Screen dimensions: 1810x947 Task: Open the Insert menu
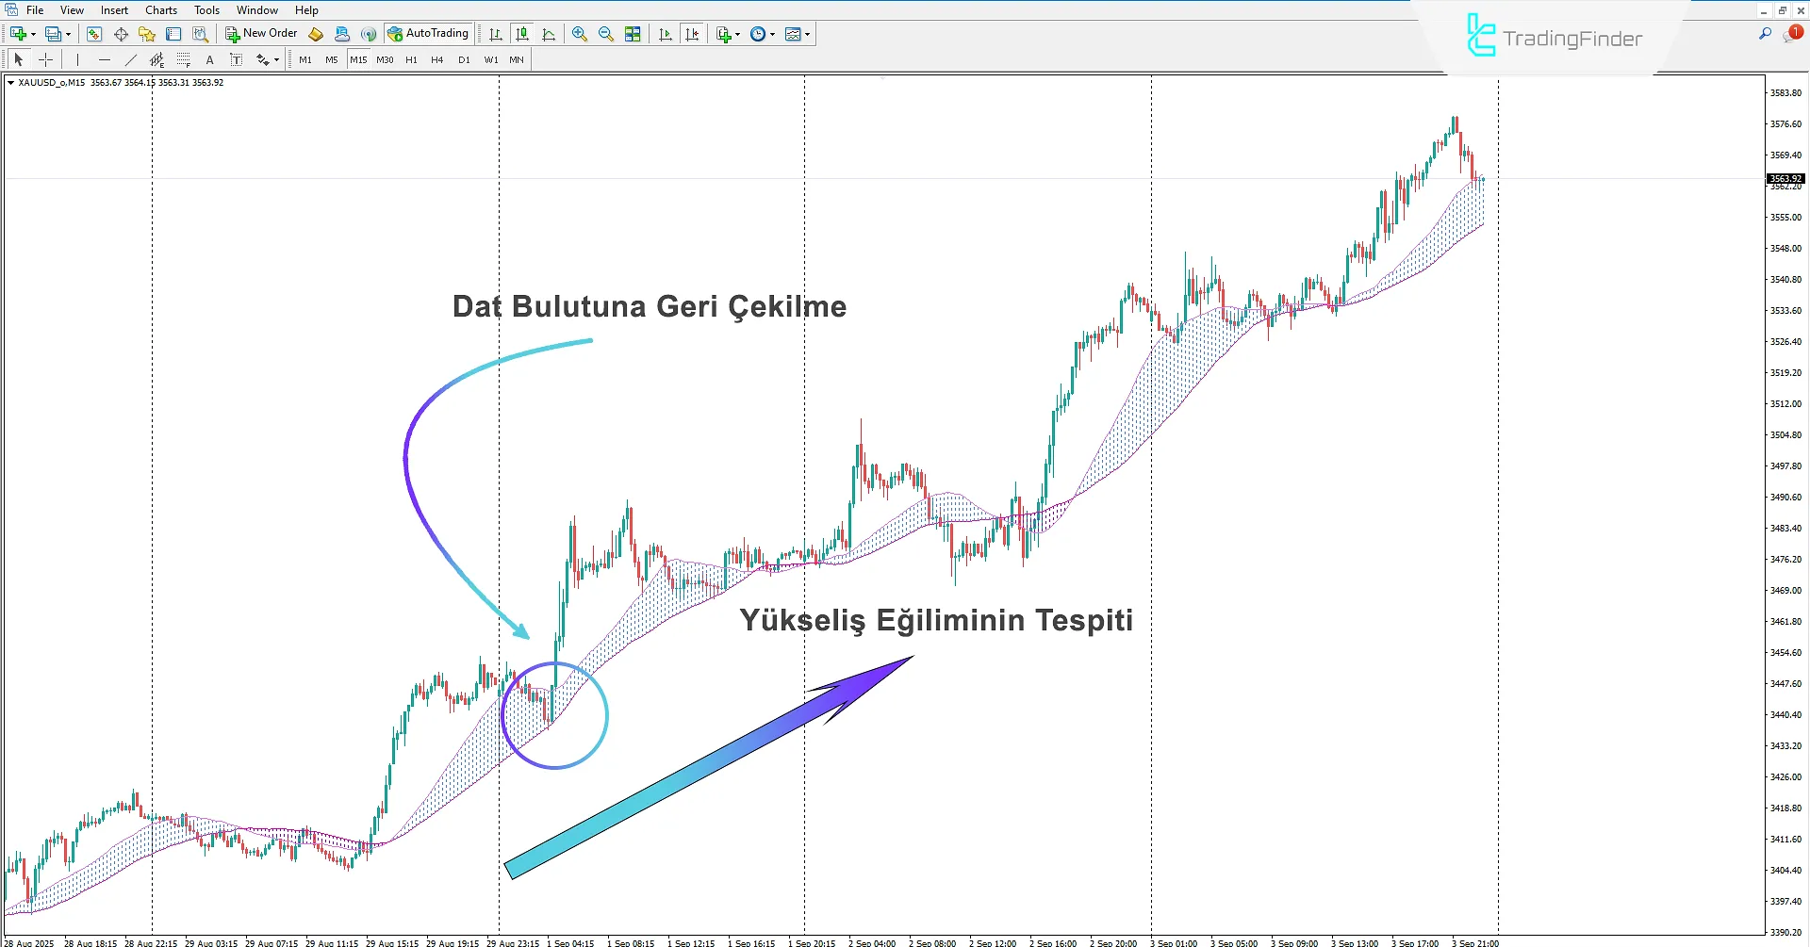tap(113, 9)
